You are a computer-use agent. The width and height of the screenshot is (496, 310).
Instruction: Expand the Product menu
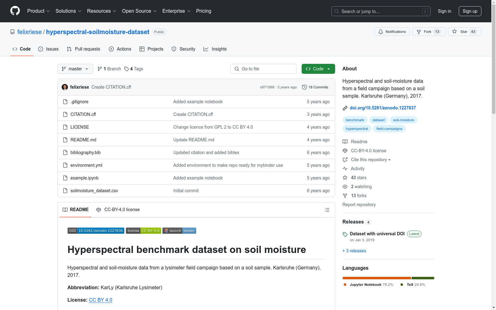[x=38, y=11]
